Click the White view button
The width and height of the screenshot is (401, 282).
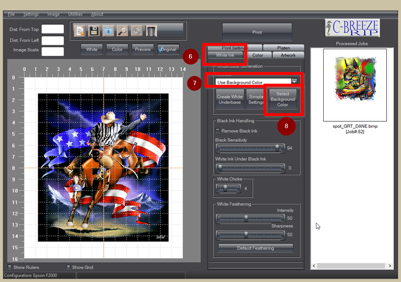point(91,49)
